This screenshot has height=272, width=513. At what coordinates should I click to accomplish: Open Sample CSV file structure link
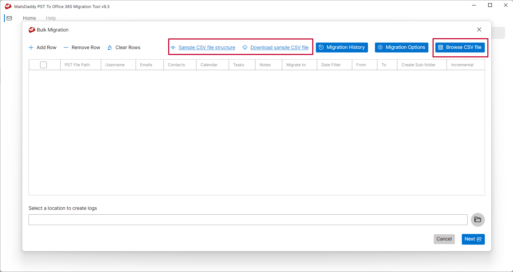(x=207, y=48)
